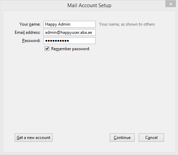Place cursor on "admin@" in the email field
Image resolution: width=178 pixels, height=155 pixels.
point(53,32)
